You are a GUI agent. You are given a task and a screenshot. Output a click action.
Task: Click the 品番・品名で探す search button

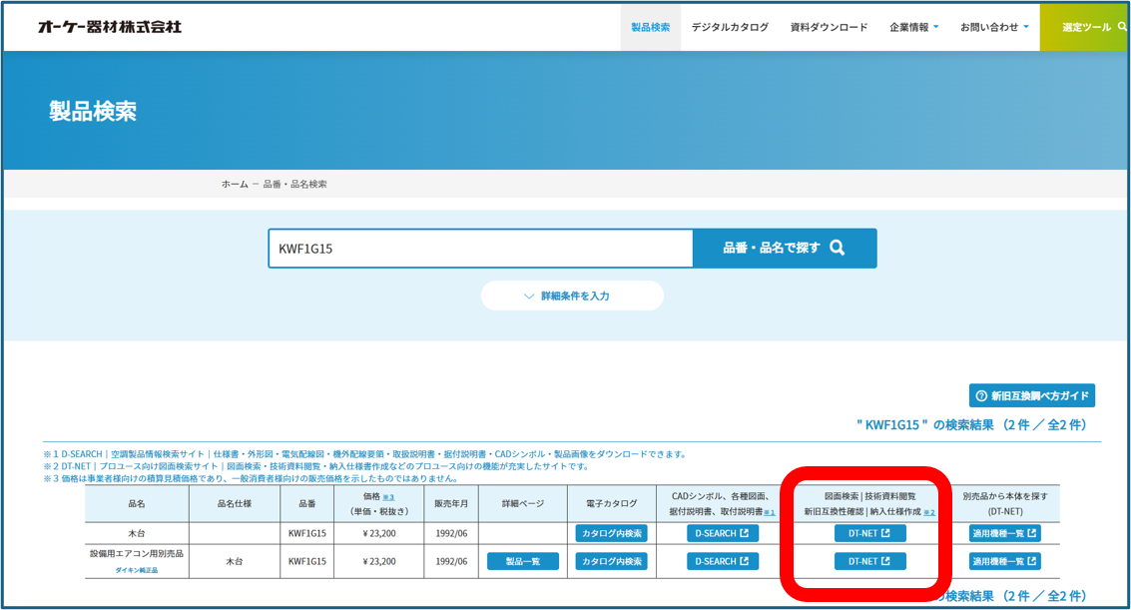[x=785, y=248]
